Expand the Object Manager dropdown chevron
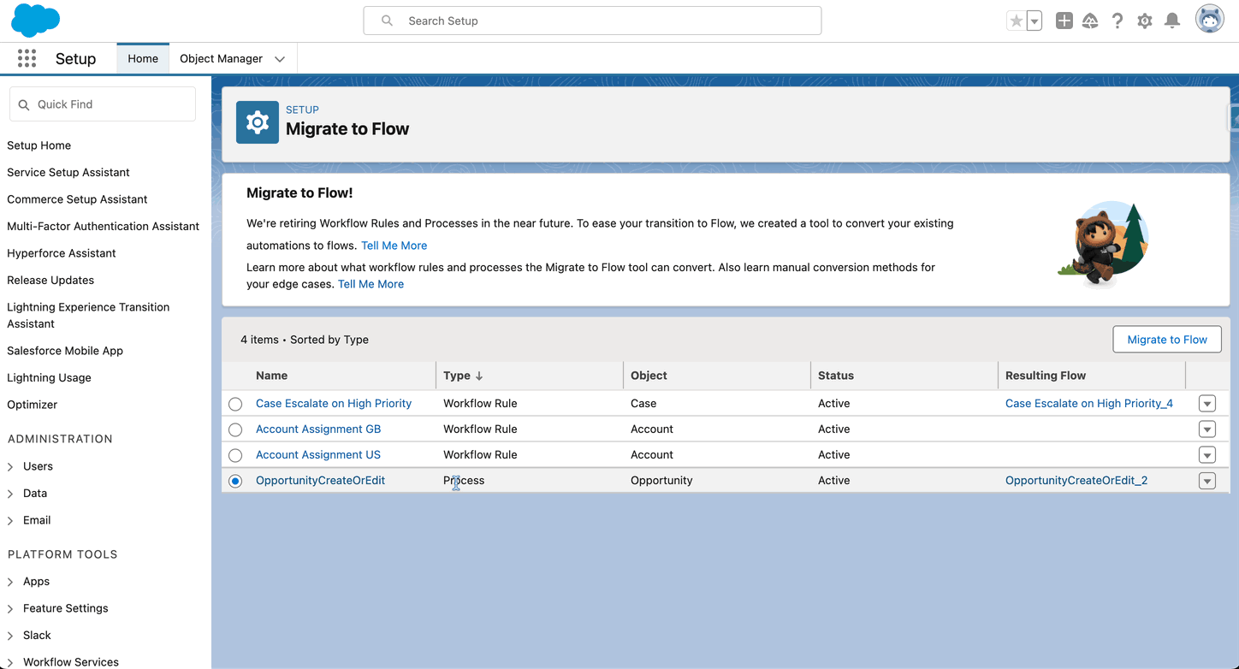Screen dimensions: 1239x669 280,58
